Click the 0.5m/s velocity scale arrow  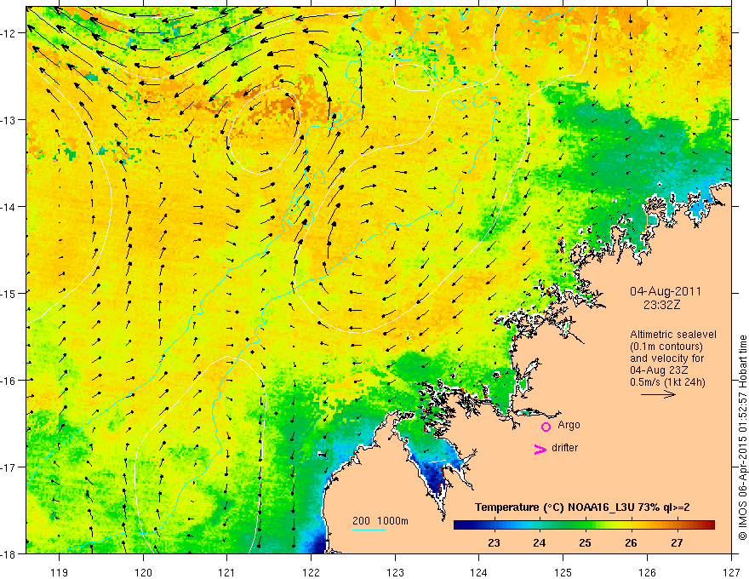[658, 394]
